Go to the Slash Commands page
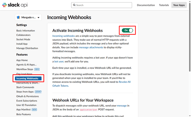191x117 pixels. click(x=25, y=87)
